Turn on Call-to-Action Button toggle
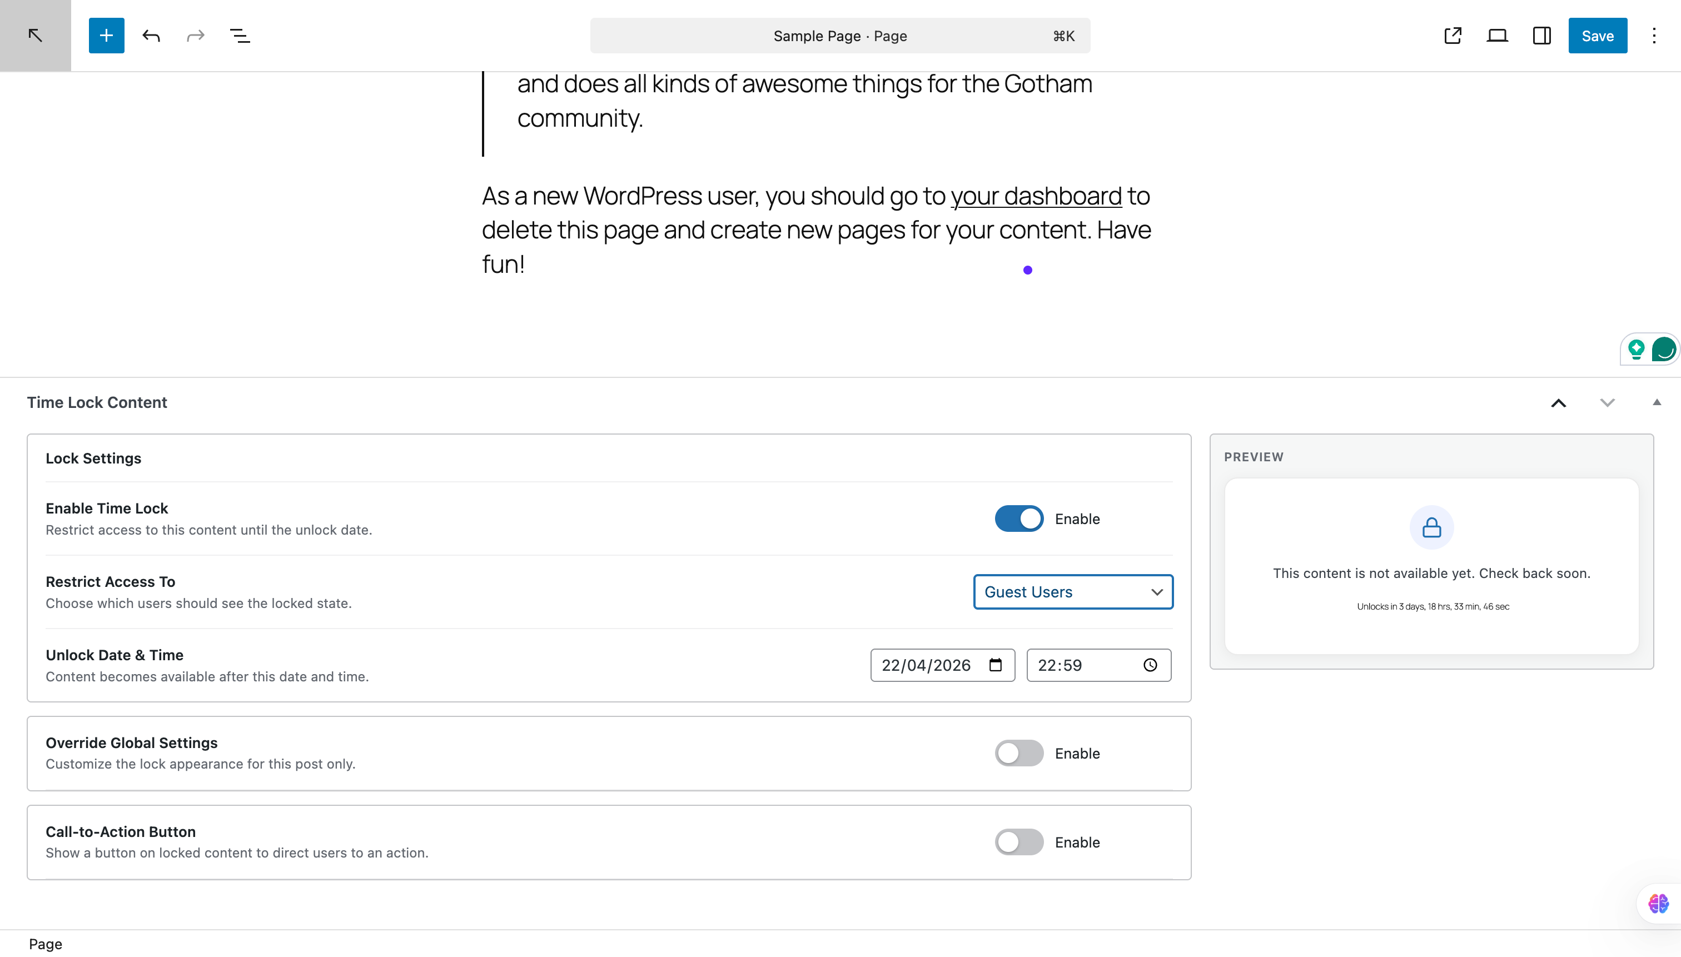 point(1018,842)
